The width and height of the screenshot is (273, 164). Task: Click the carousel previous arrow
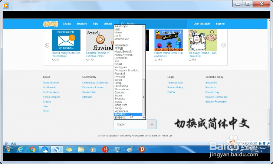47,45
